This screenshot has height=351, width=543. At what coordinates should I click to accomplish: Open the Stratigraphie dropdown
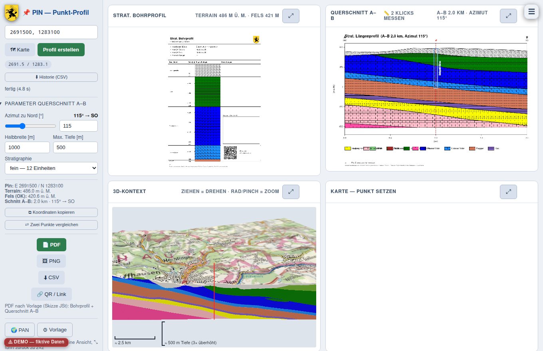51,168
